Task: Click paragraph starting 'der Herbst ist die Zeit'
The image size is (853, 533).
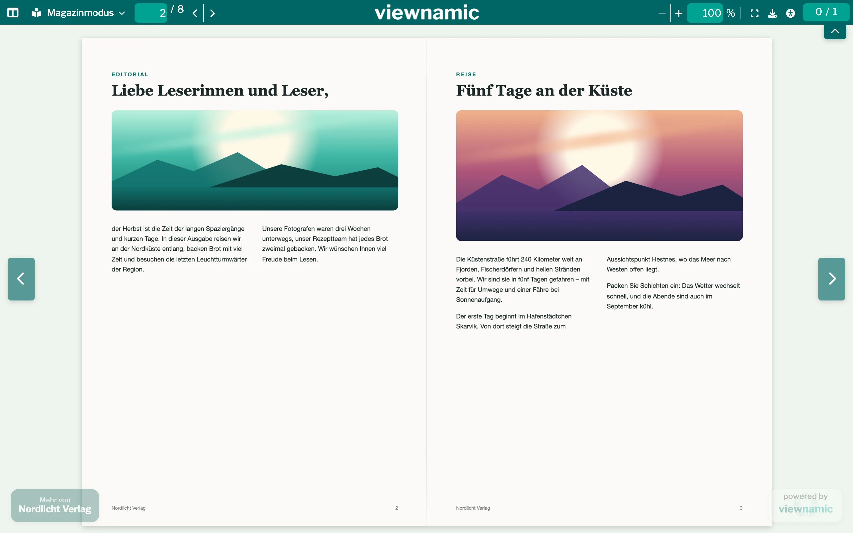Action: (x=179, y=249)
